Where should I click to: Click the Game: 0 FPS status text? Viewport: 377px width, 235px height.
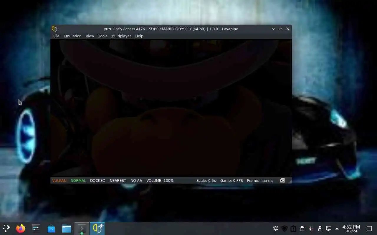pos(232,180)
